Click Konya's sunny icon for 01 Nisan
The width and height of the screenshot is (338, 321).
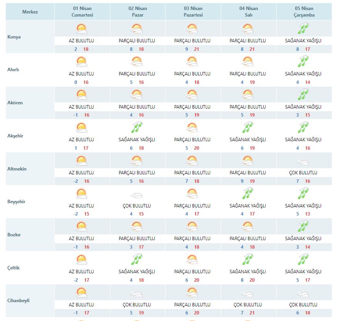pos(81,29)
